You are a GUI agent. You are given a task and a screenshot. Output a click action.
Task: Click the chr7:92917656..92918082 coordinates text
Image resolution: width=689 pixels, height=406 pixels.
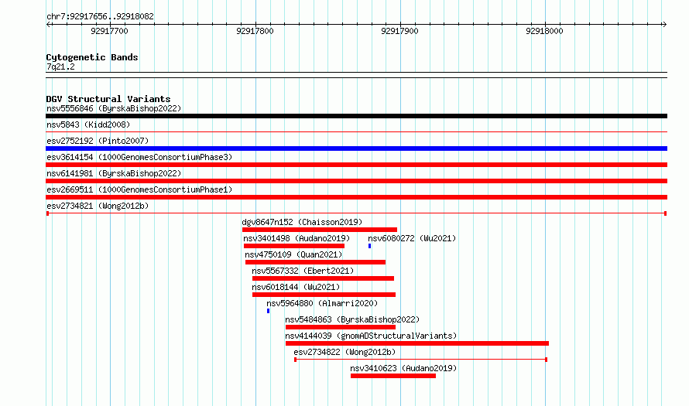click(x=100, y=16)
